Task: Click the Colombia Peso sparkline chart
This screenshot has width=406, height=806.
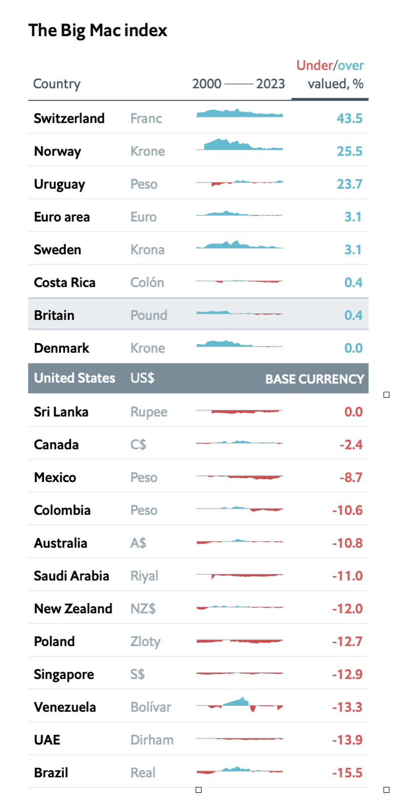Action: point(239,509)
